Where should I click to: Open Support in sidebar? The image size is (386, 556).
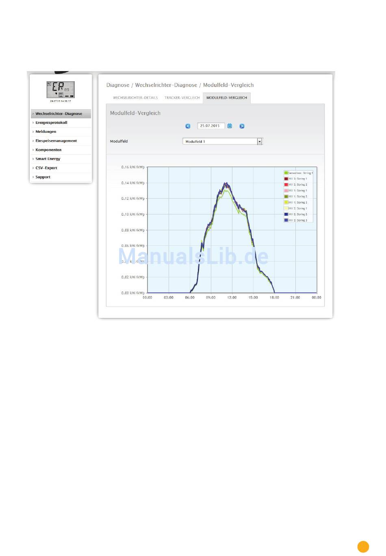[61, 177]
